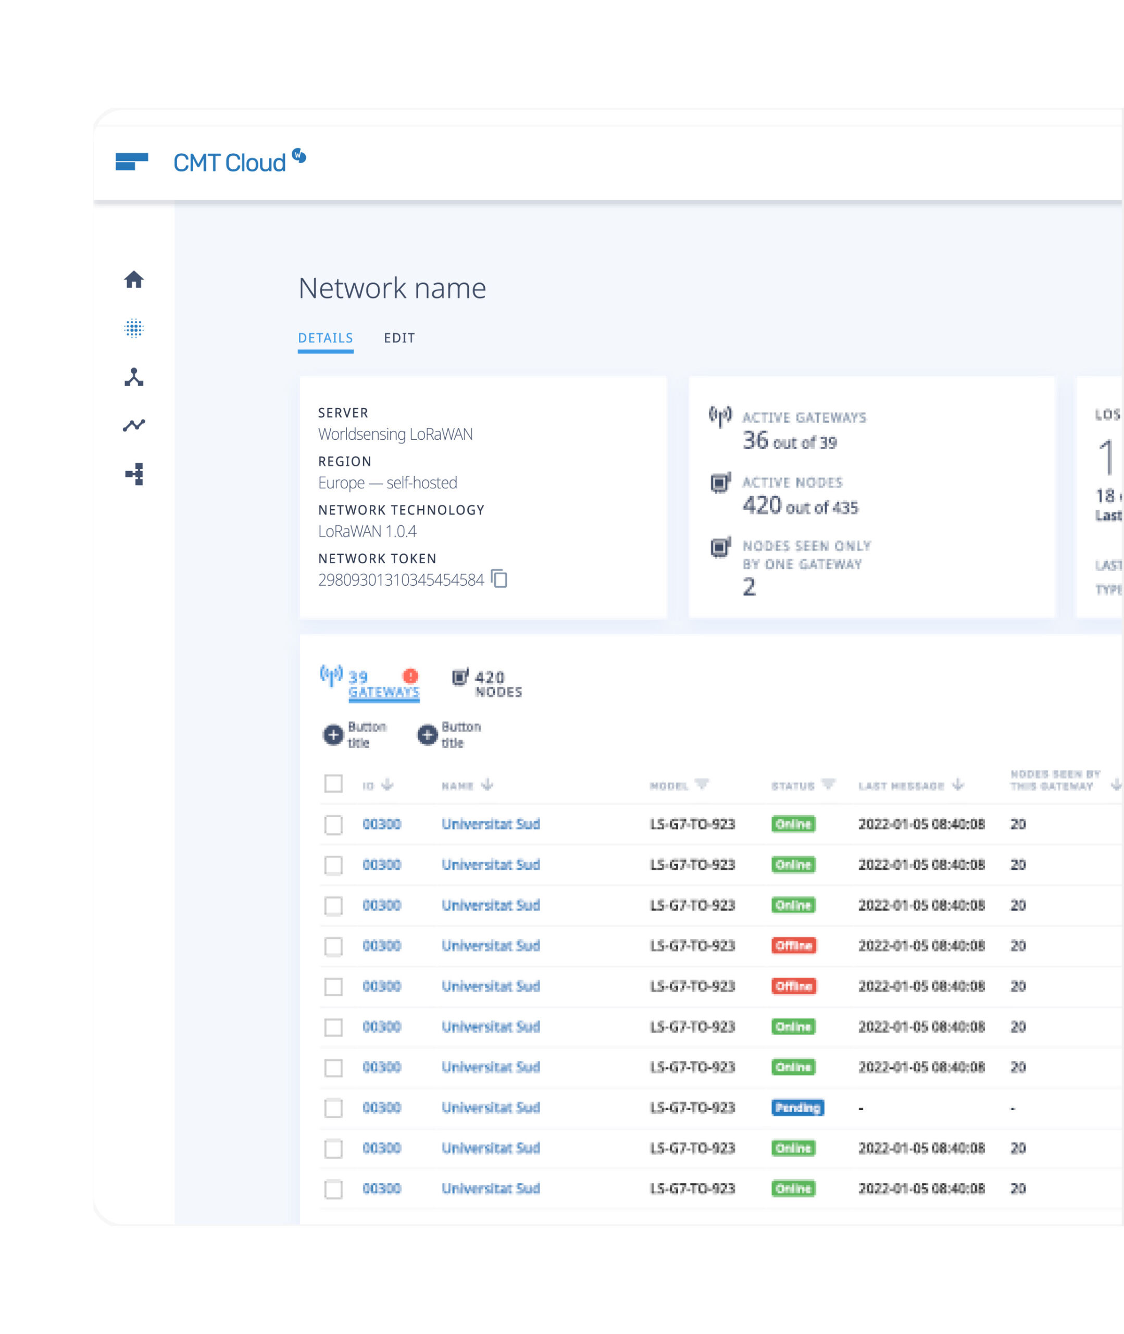Open the data flow icon at sidebar bottom
This screenshot has width=1124, height=1334.
tap(134, 474)
